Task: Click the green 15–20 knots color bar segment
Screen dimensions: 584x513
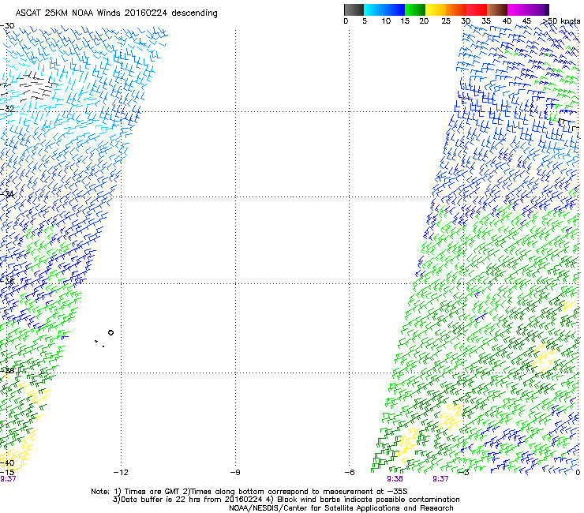Action: (415, 9)
